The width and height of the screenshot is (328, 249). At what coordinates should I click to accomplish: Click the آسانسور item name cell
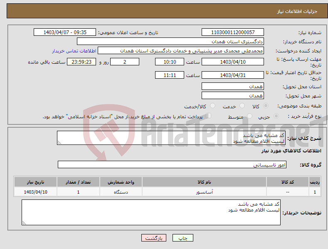click(204, 192)
